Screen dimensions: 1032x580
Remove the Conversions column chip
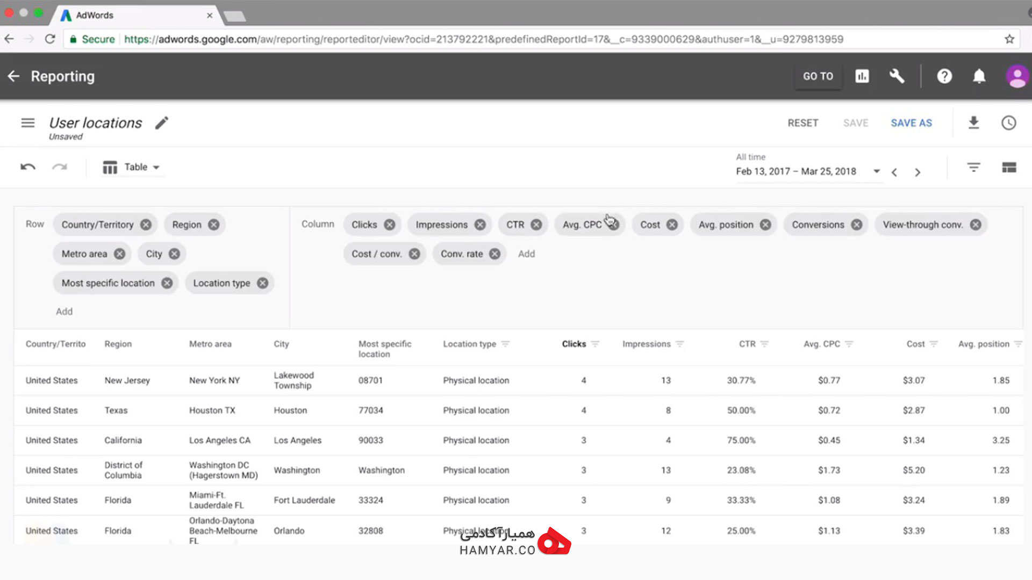point(857,224)
